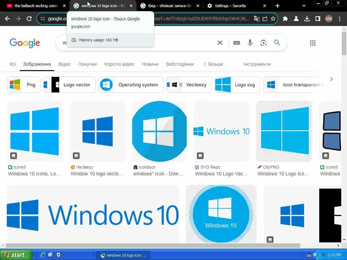Open the Iconduck round windows icon thumbnail
This screenshot has height=260, width=347.
coord(159,131)
